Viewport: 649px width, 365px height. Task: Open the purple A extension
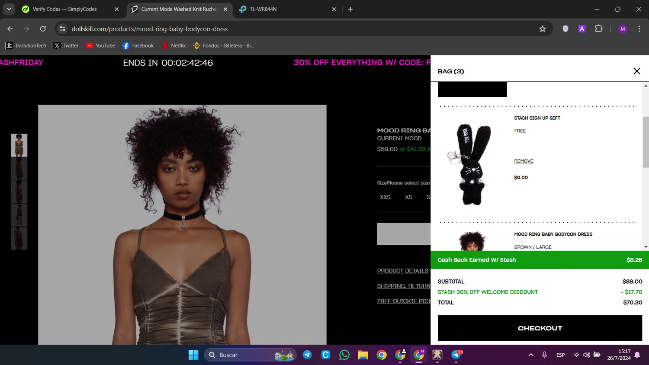coord(582,29)
